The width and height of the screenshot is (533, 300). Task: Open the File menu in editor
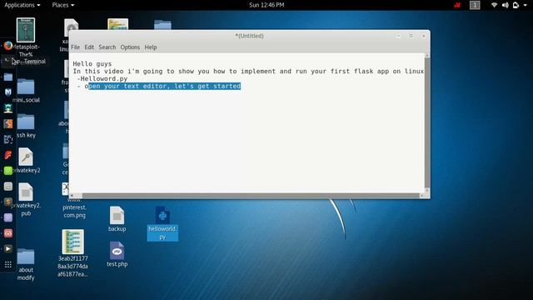pyautogui.click(x=75, y=47)
